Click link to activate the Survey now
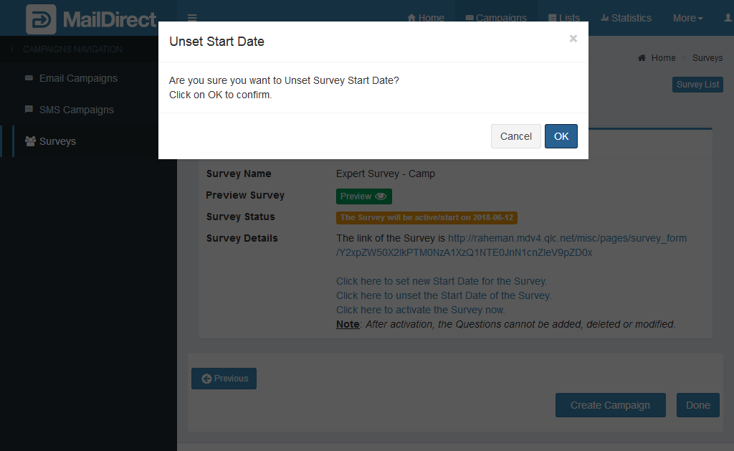 [x=420, y=310]
